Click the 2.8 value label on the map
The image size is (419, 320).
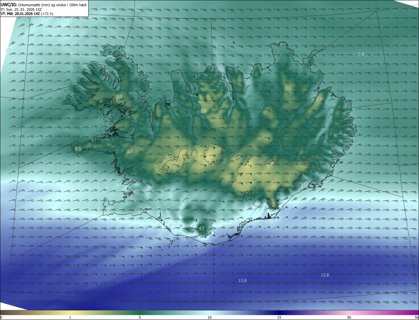click(x=203, y=111)
